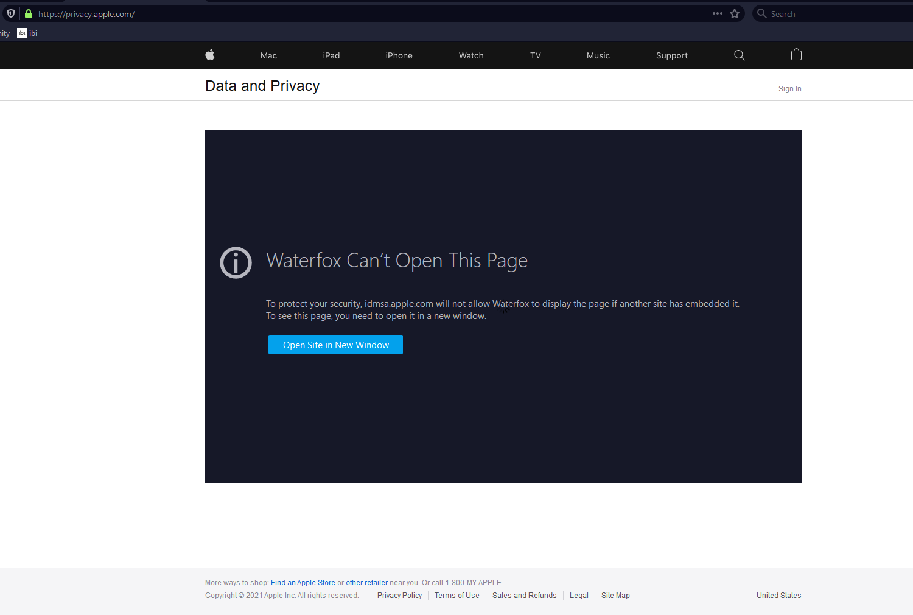
Task: Click the Data and Privacy heading
Action: (x=262, y=86)
